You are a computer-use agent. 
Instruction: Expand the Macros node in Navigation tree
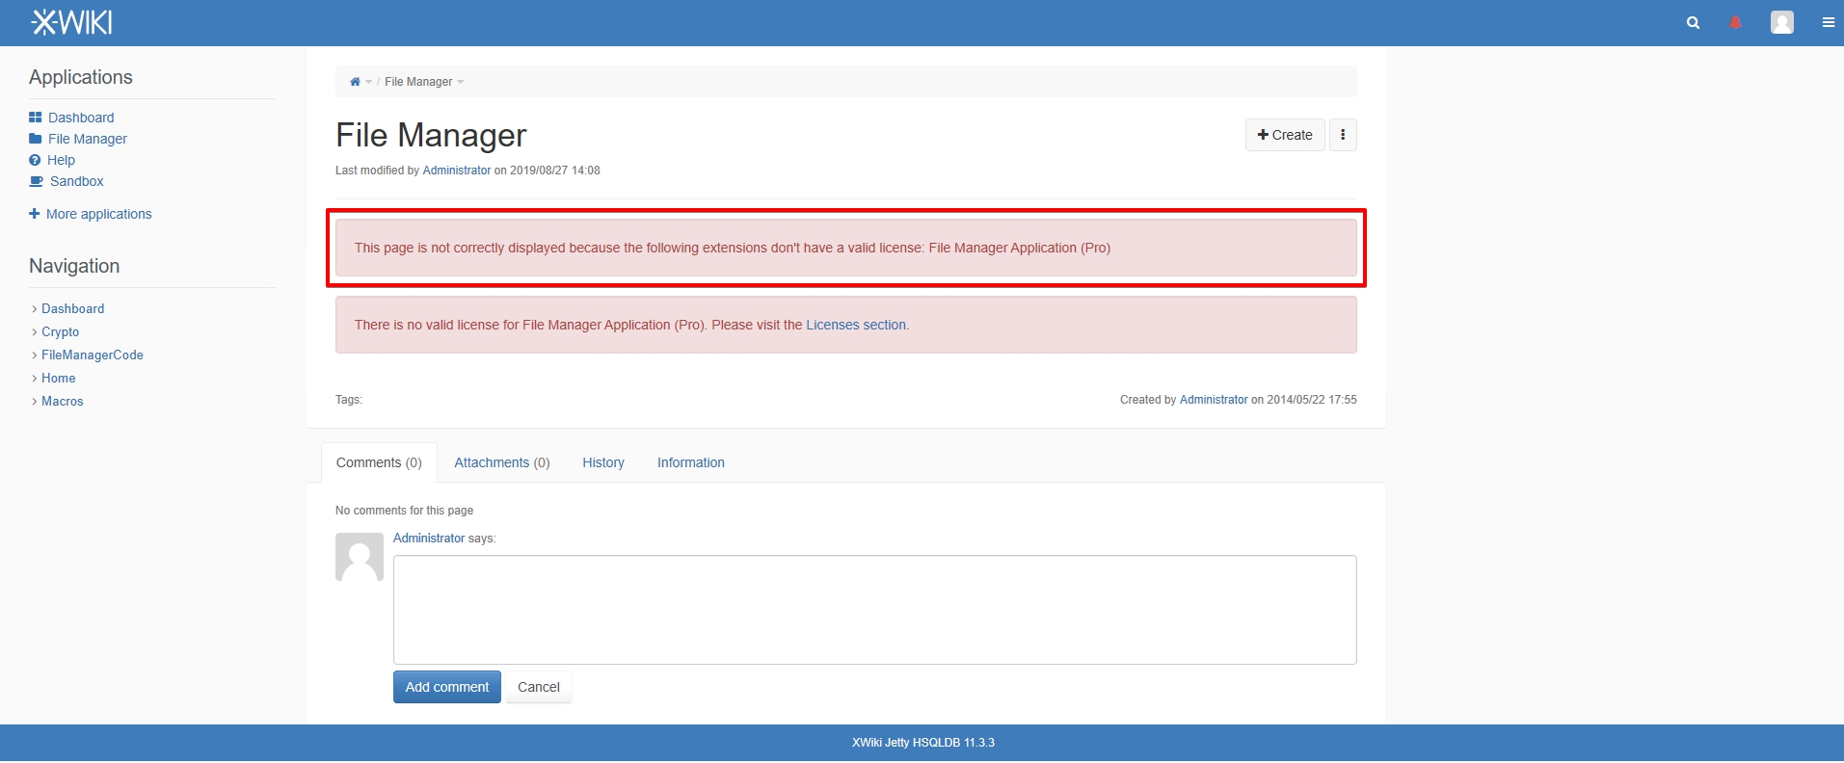pos(35,402)
